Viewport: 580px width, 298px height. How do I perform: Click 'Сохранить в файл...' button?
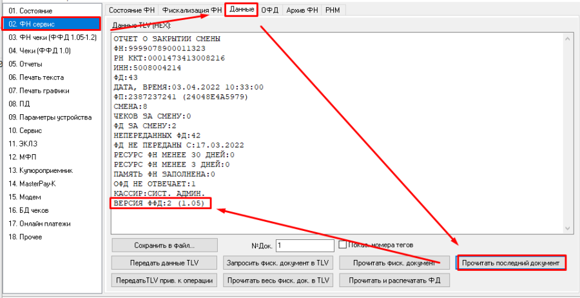[164, 246]
